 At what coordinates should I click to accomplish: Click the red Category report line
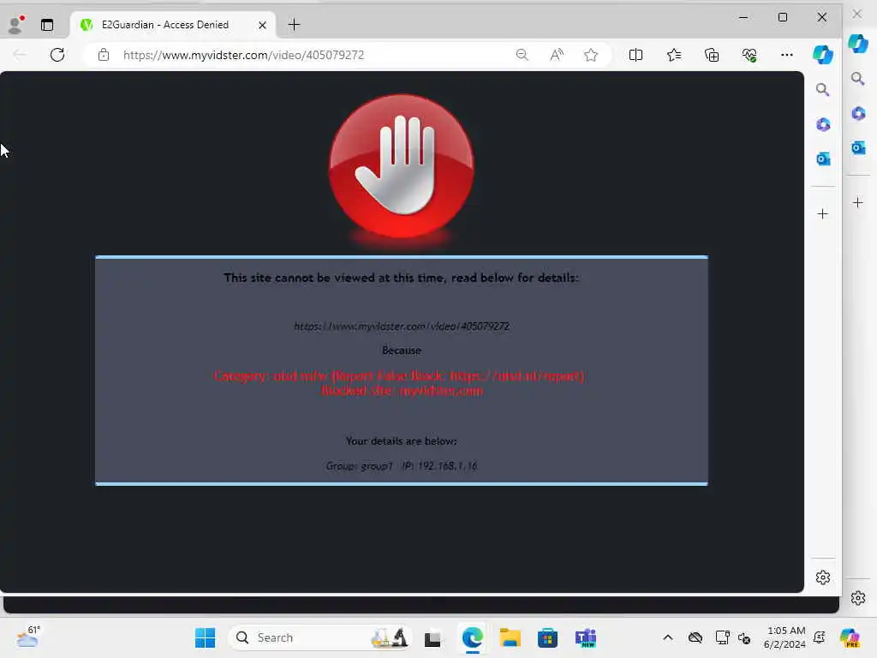(x=399, y=376)
